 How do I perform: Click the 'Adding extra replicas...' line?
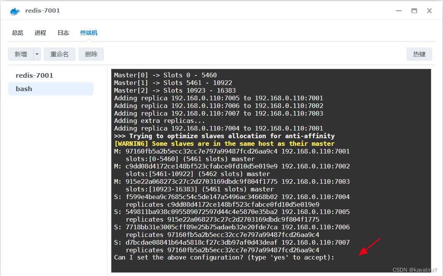tap(159, 121)
